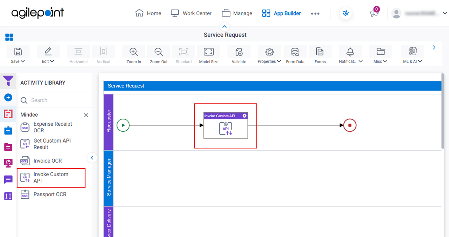Click the Activity Library search field
This screenshot has height=237, width=449.
pos(54,100)
